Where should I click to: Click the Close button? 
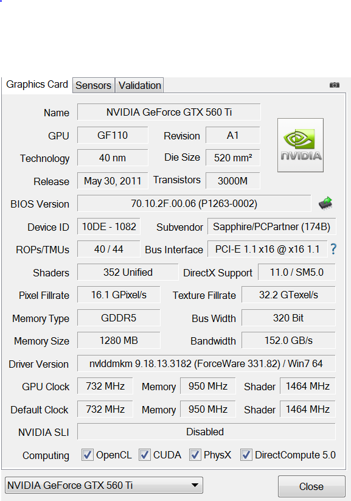click(x=311, y=486)
